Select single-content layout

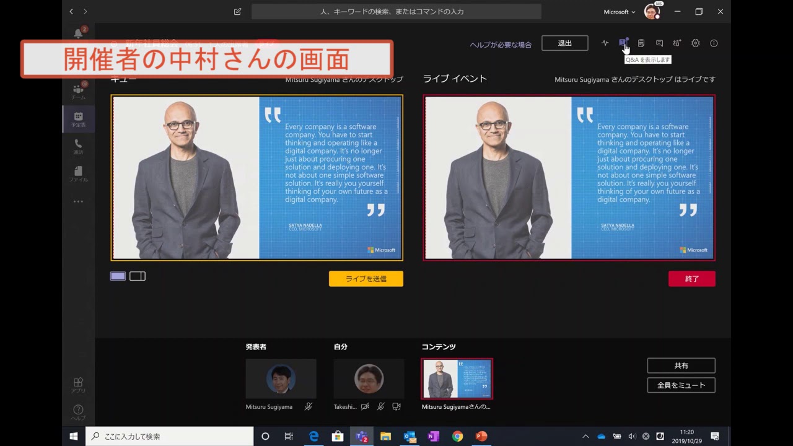pos(118,276)
